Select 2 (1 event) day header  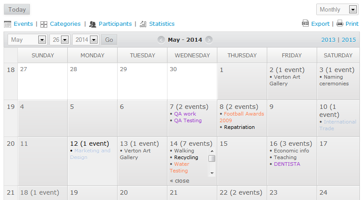(287, 70)
